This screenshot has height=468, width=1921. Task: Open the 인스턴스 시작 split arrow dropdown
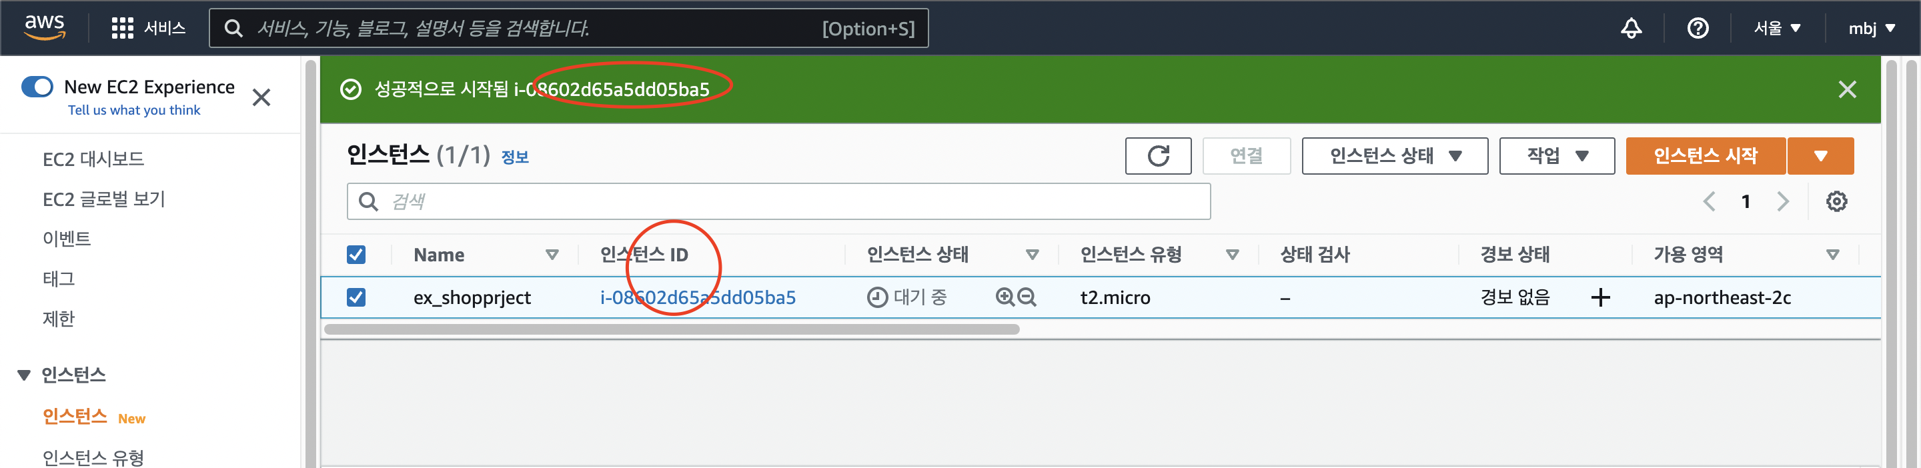click(x=1820, y=156)
